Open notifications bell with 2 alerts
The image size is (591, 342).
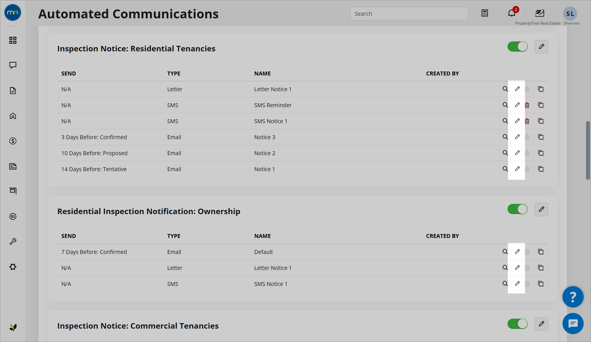[512, 13]
